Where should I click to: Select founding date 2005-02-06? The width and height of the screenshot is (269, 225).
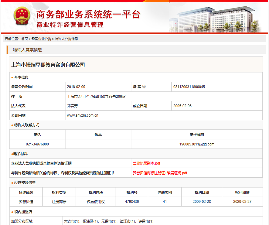182,106
